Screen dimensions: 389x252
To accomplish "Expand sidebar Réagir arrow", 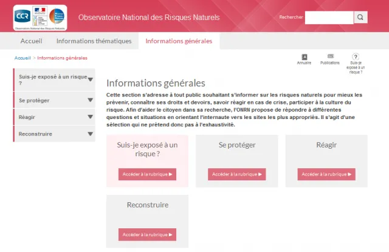I will pyautogui.click(x=91, y=117).
